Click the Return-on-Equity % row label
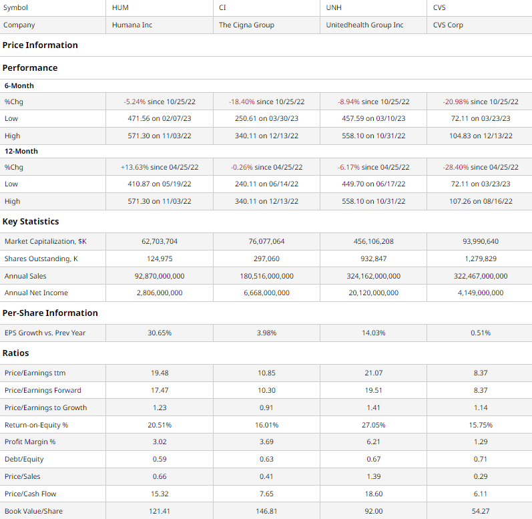This screenshot has width=532, height=519. [36, 425]
